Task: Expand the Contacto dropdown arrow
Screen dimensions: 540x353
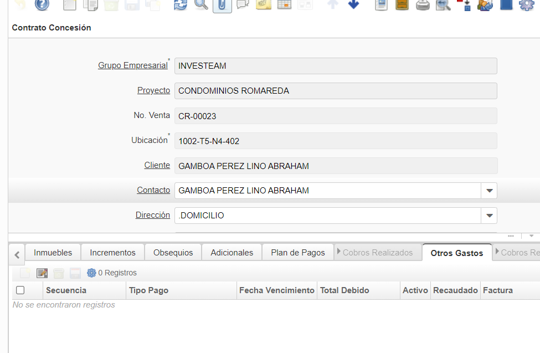Action: [x=489, y=191]
